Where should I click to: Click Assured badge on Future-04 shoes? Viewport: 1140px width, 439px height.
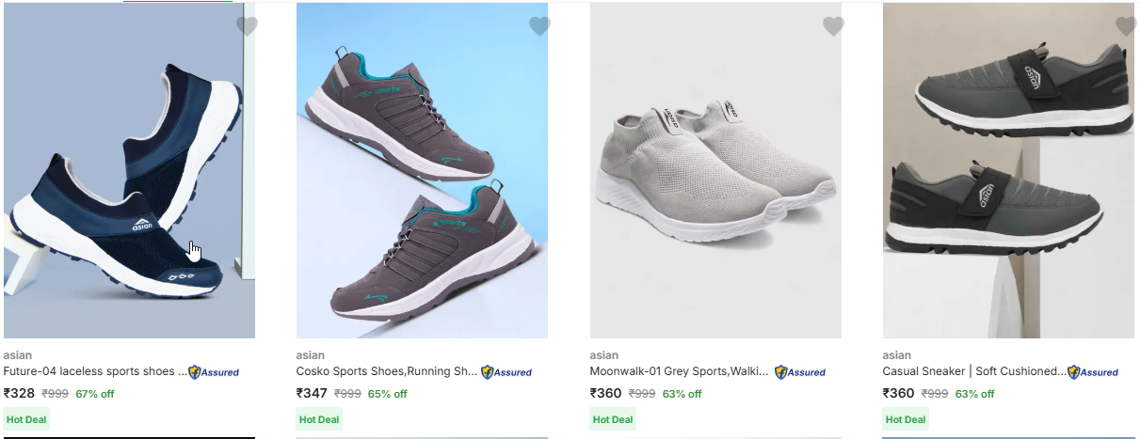[214, 372]
